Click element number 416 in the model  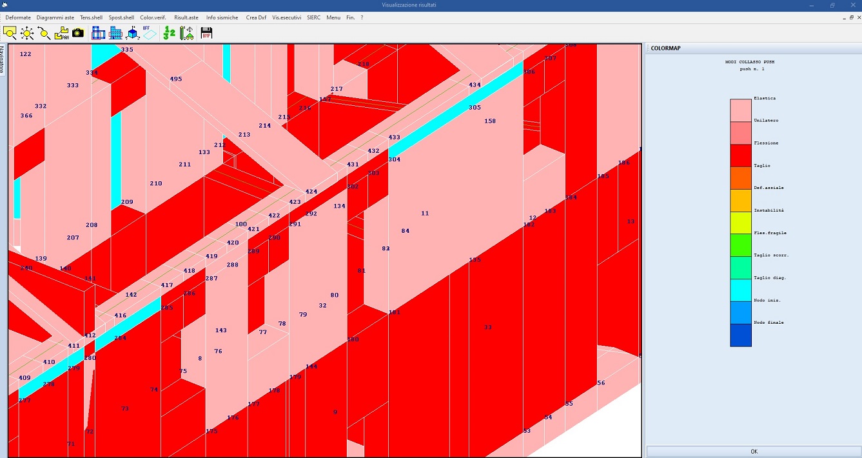click(121, 315)
